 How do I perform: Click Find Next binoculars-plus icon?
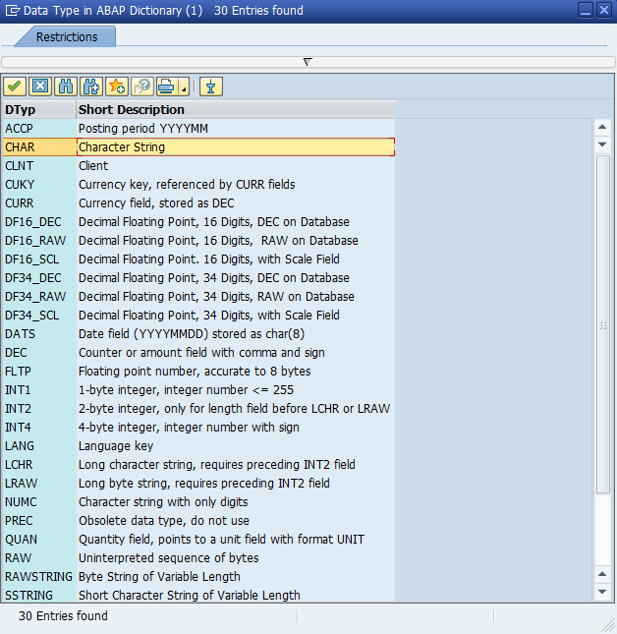[x=91, y=86]
